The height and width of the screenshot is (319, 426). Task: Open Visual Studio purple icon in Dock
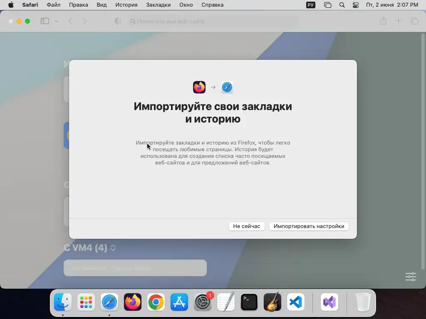point(329,302)
